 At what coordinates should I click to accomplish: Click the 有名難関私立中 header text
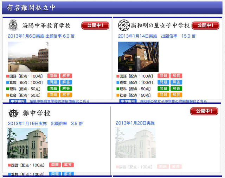31,8
